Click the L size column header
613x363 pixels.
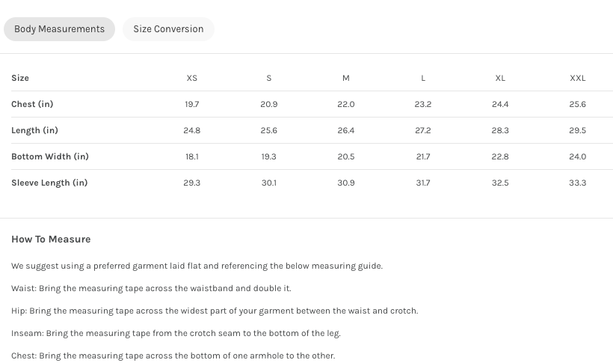pyautogui.click(x=423, y=78)
